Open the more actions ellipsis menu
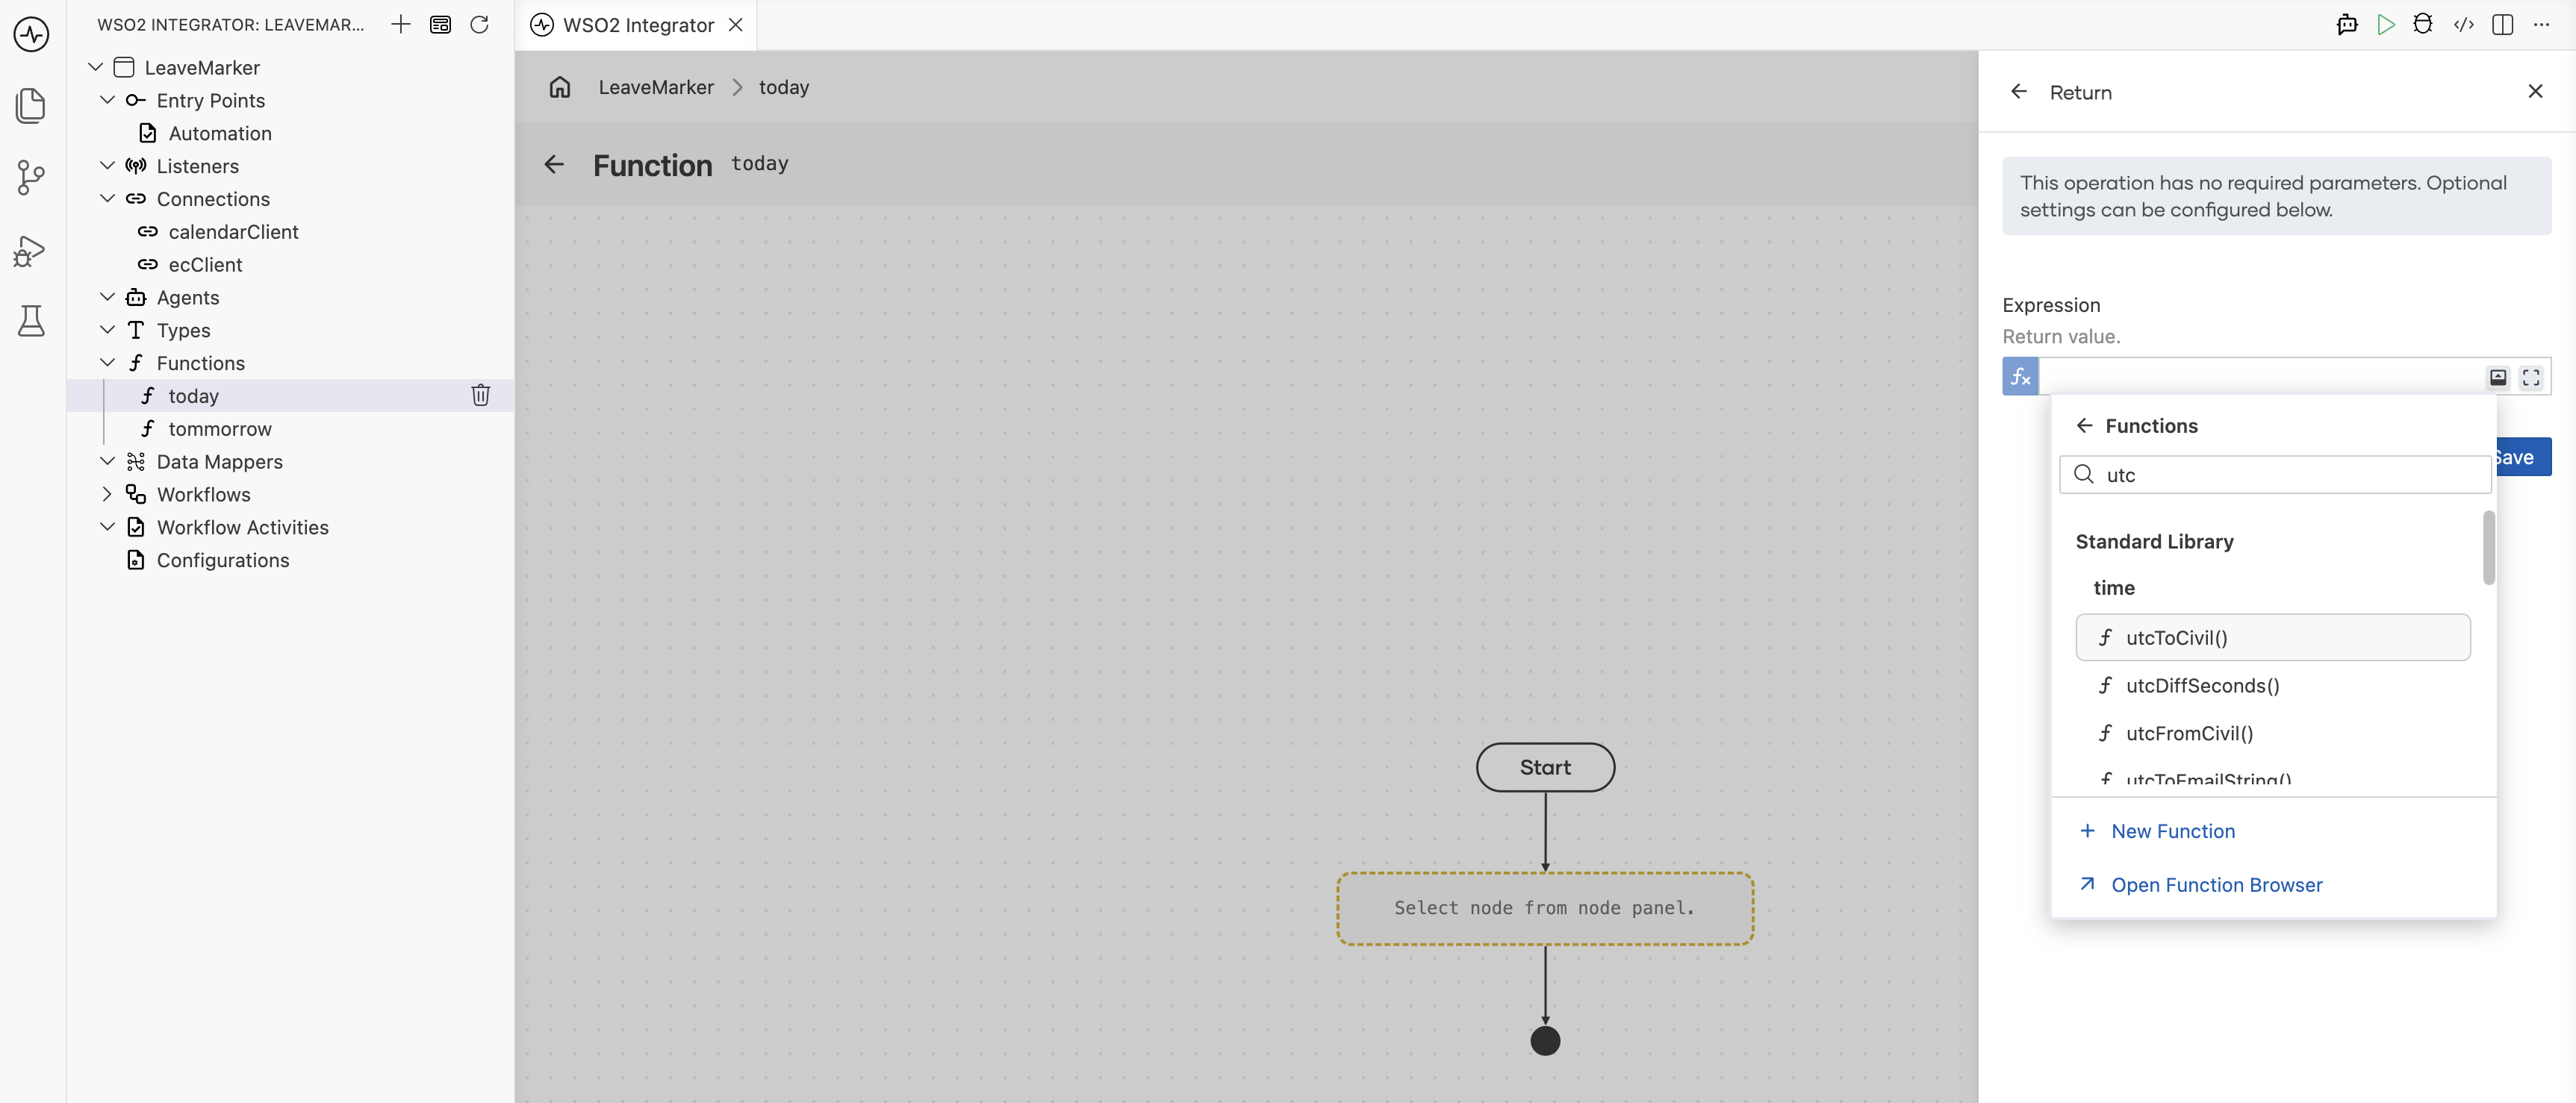The image size is (2576, 1103). click(x=2541, y=24)
